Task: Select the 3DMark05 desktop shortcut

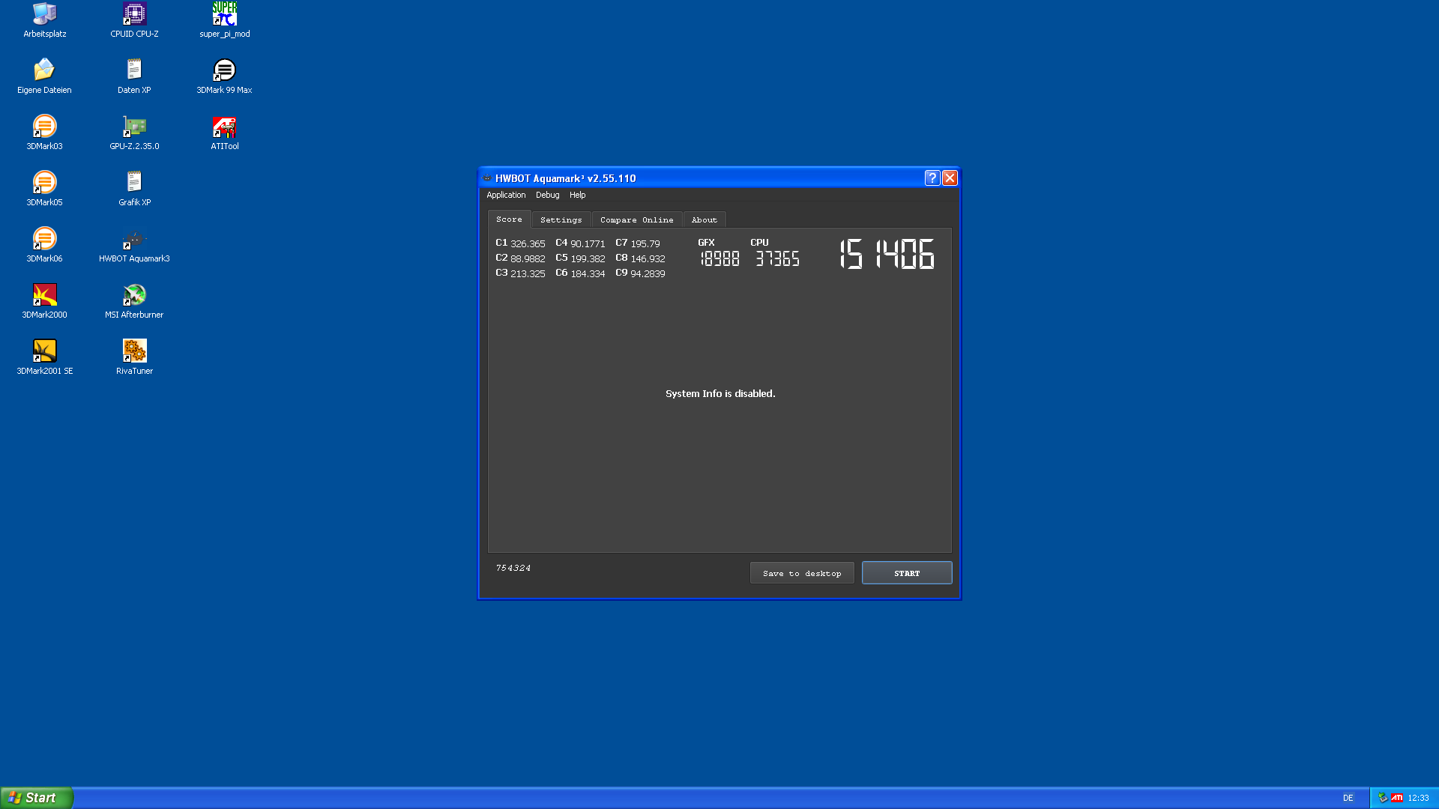Action: [45, 189]
